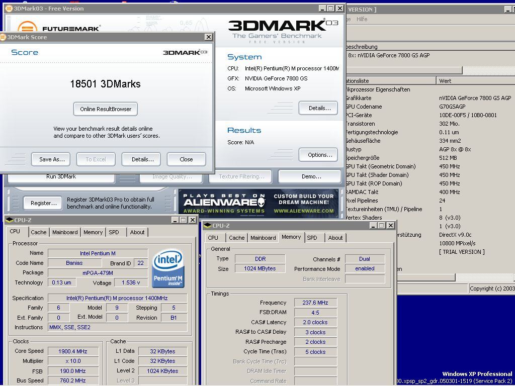This screenshot has width=515, height=386.
Task: Click the Channels # Dual field
Action: point(365,259)
